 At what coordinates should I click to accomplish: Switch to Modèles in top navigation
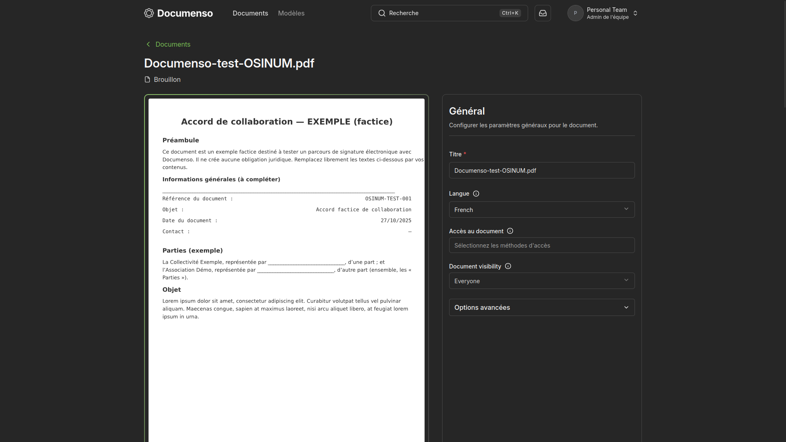click(291, 13)
